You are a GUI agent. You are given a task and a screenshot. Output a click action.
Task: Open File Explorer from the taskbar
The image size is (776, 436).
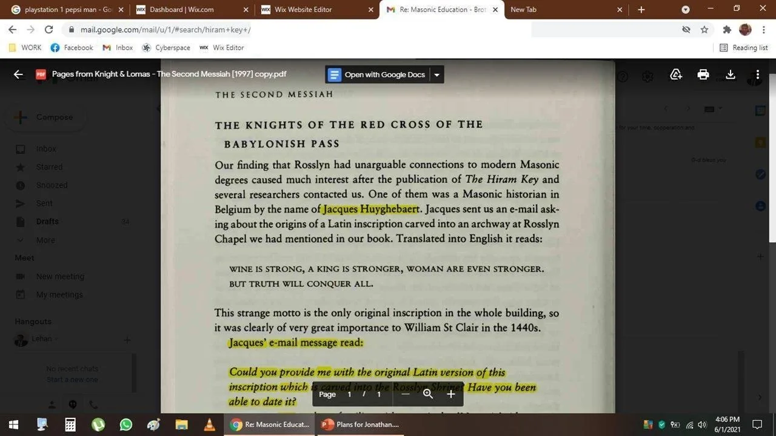pos(181,424)
